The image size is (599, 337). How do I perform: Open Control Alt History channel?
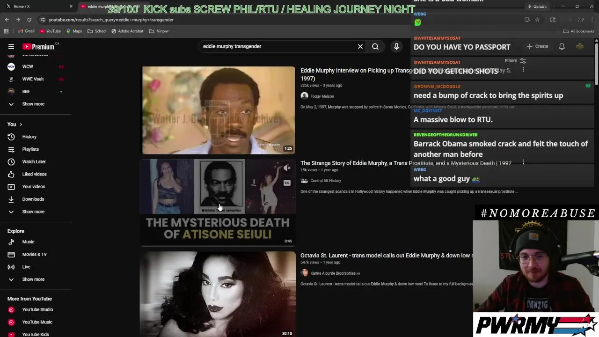point(326,181)
